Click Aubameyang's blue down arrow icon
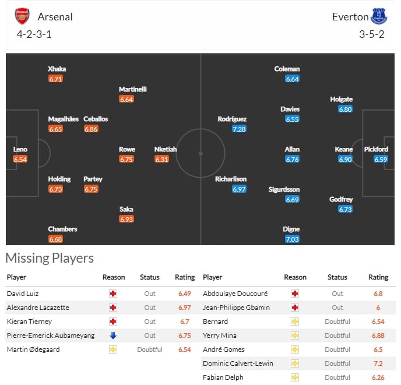This screenshot has height=385, width=401. pyautogui.click(x=113, y=335)
